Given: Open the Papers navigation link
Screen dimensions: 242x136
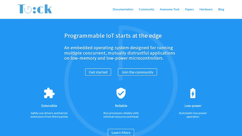Looking at the screenshot, I should [189, 9].
